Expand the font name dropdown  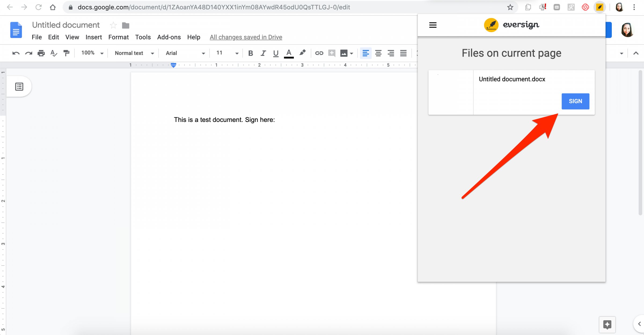pyautogui.click(x=203, y=53)
